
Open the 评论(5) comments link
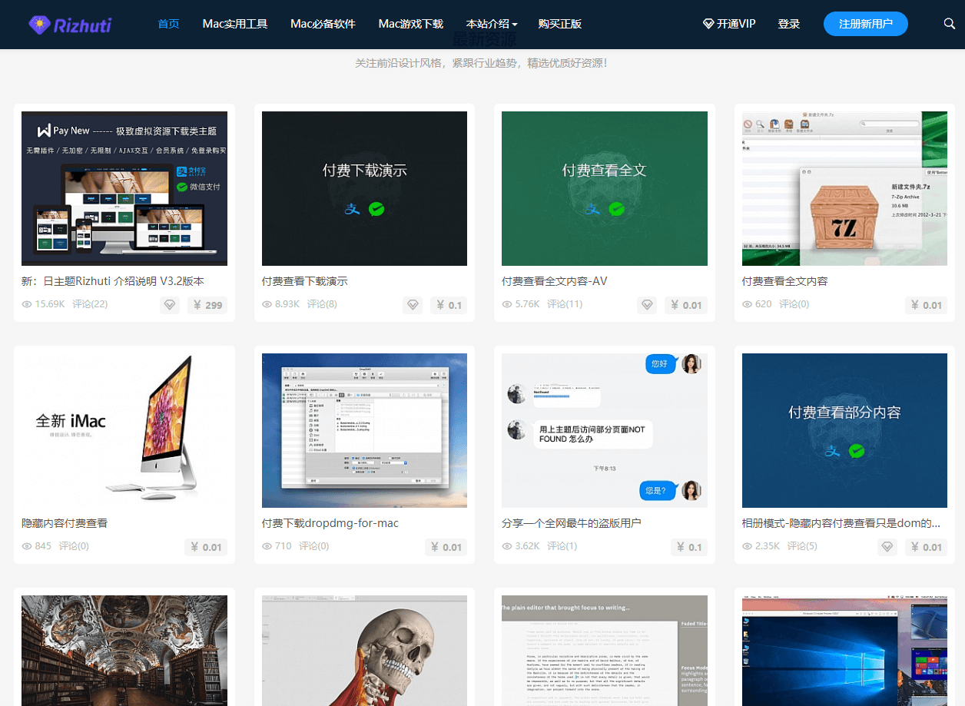pos(802,546)
